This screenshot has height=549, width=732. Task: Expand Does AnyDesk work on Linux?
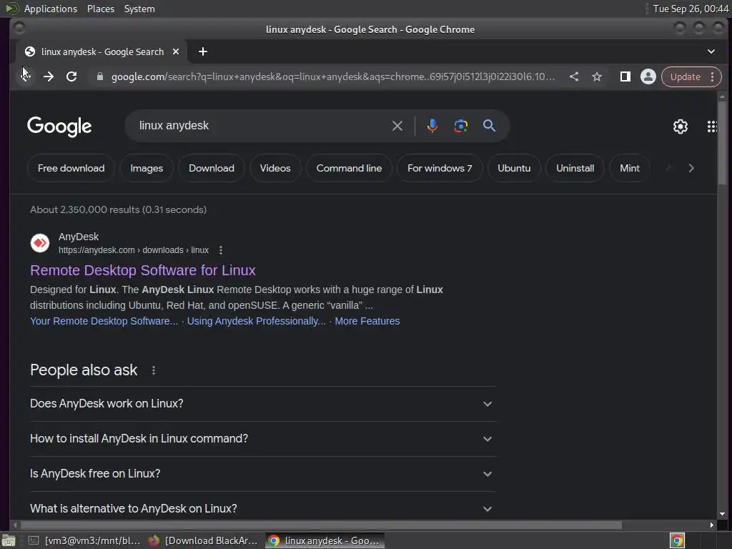click(x=262, y=404)
